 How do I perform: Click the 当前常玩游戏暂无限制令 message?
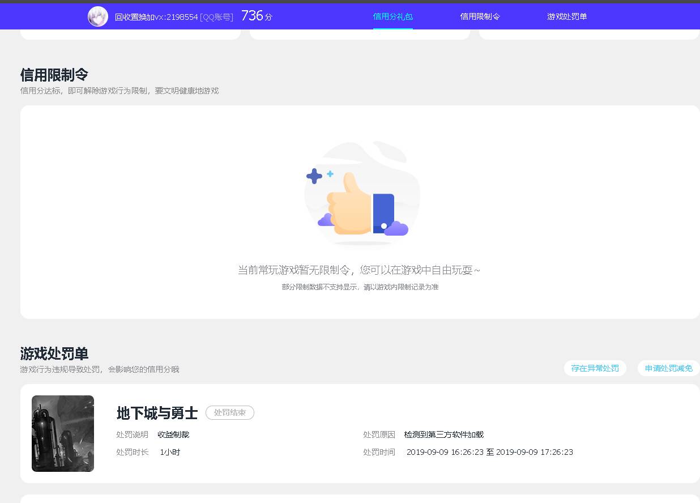[x=360, y=270]
